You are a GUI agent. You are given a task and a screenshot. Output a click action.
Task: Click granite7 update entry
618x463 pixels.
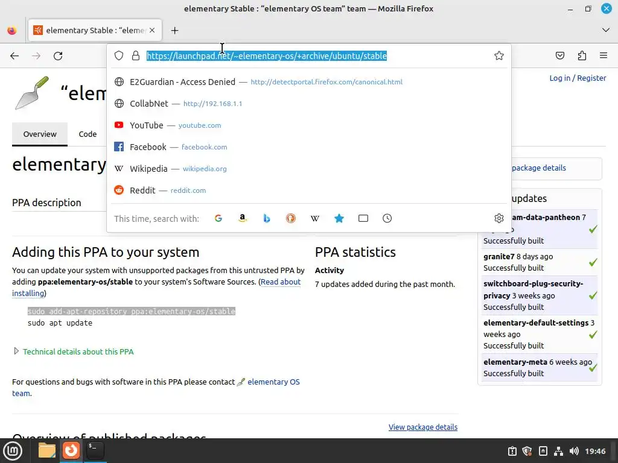tap(539, 262)
